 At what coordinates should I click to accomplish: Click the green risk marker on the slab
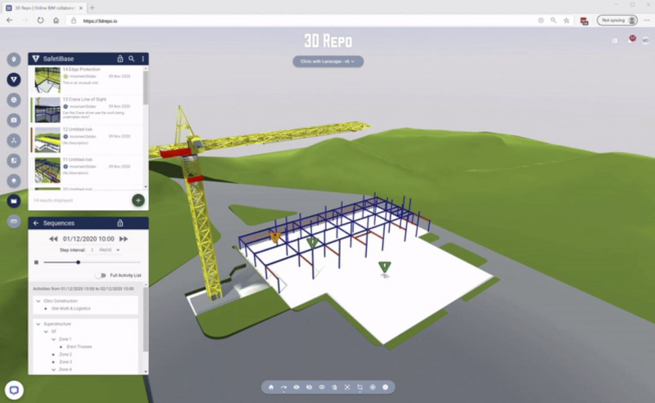[x=384, y=267]
